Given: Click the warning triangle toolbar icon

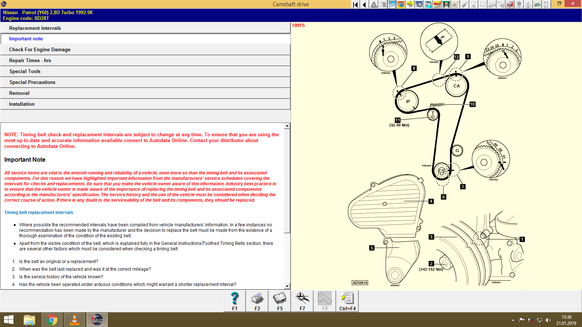Looking at the screenshot, I should point(374,5).
